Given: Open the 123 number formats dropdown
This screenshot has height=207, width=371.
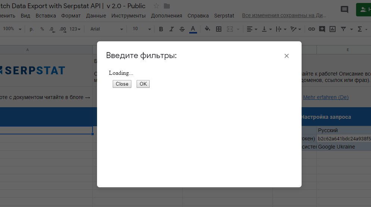Looking at the screenshot, I should (x=75, y=29).
